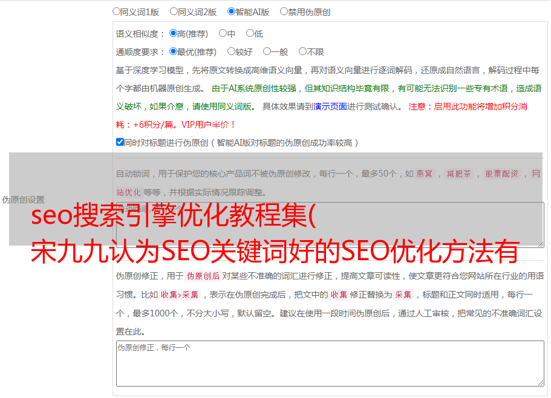
Task: Click the 股票配资 example keyword tag
Action: (x=501, y=174)
